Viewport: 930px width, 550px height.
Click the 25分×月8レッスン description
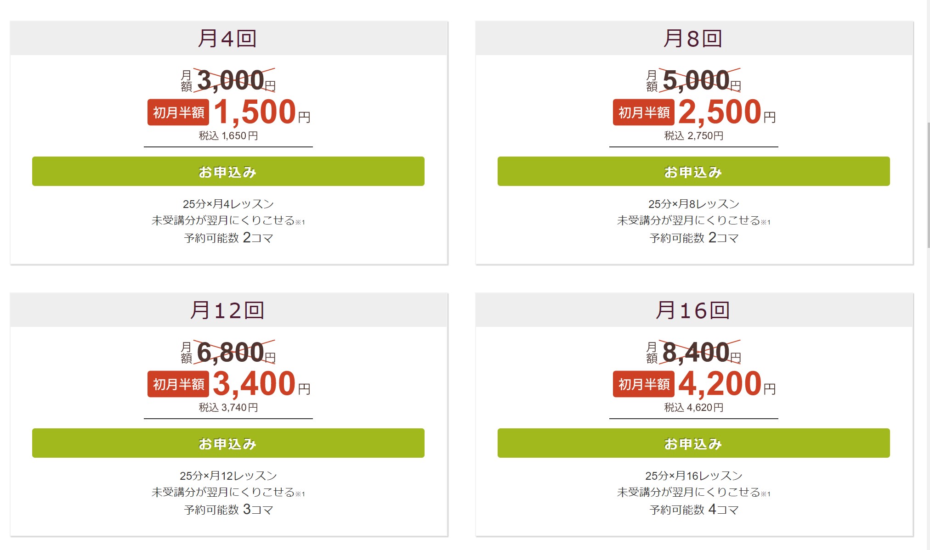coord(694,204)
